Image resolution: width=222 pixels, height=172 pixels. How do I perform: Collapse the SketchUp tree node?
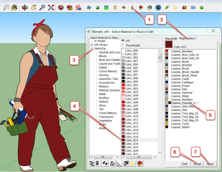[91, 49]
